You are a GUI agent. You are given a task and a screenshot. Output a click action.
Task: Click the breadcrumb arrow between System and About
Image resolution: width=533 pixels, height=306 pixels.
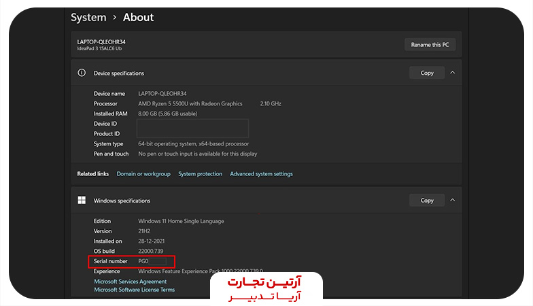click(115, 18)
